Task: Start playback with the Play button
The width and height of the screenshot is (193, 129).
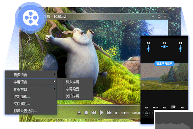Action: pos(101,113)
